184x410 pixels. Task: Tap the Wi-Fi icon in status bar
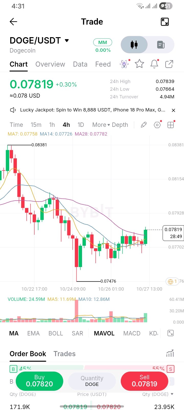click(x=140, y=6)
